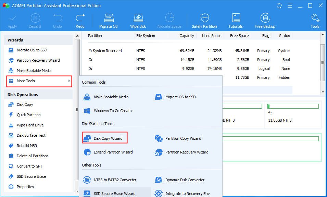Click the Allocate Space toolbar icon
327x197 pixels.
[169, 21]
